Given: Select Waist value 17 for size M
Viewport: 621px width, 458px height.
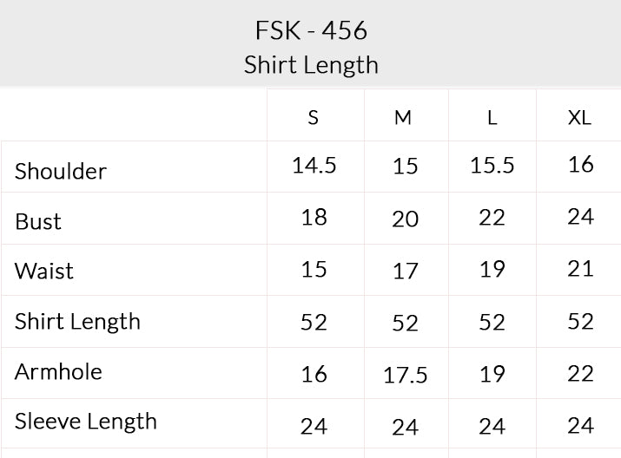Looking at the screenshot, I should pyautogui.click(x=405, y=272).
